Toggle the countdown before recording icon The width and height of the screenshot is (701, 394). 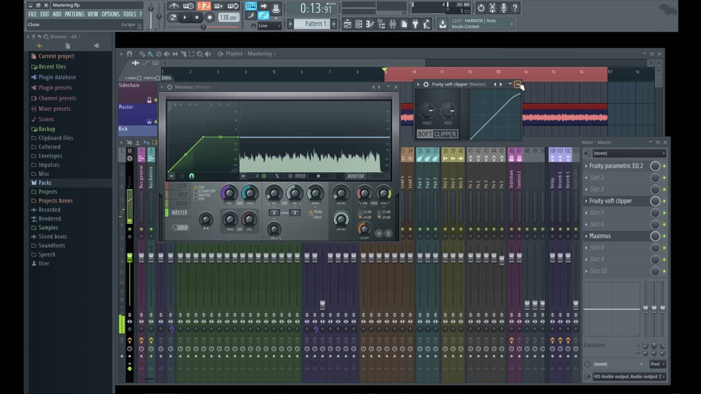pos(204,6)
